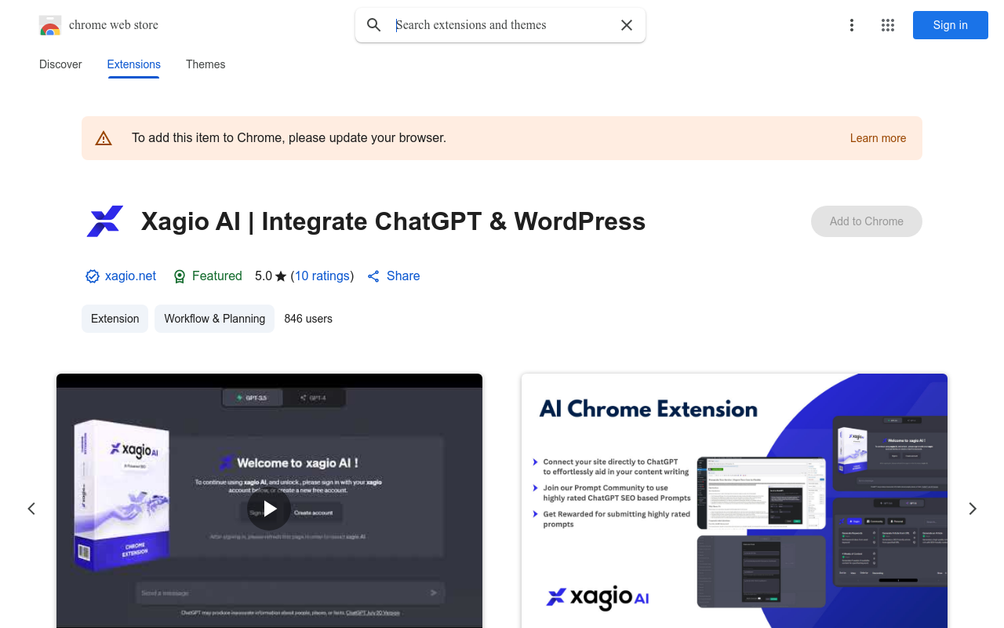Click the Xagio AI extension title
The image size is (1004, 628).
click(x=393, y=221)
